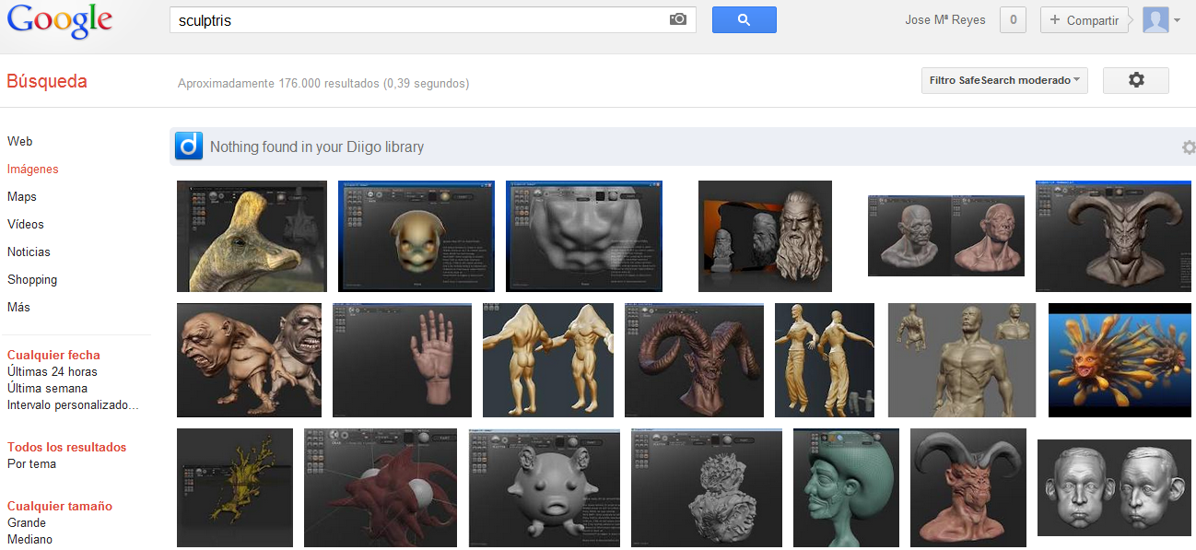Viewport: 1196px width, 550px height.
Task: Choose Intervalo personalizado date range
Action: [x=73, y=404]
